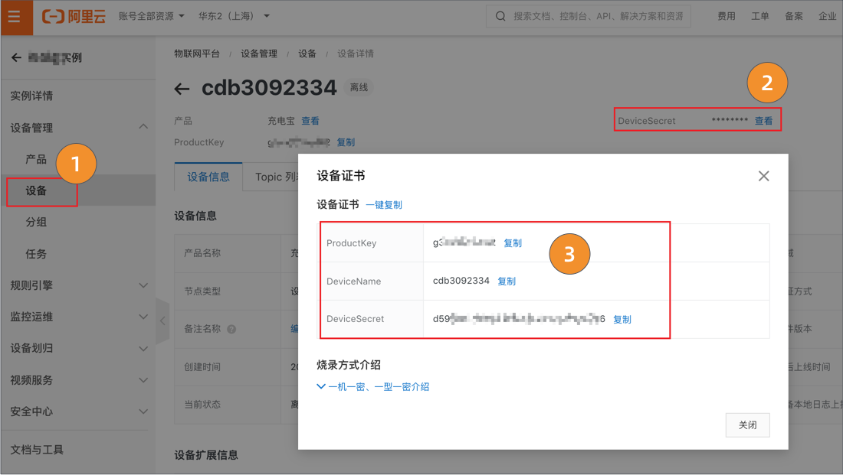Select 任务 in the sidebar

click(x=36, y=254)
